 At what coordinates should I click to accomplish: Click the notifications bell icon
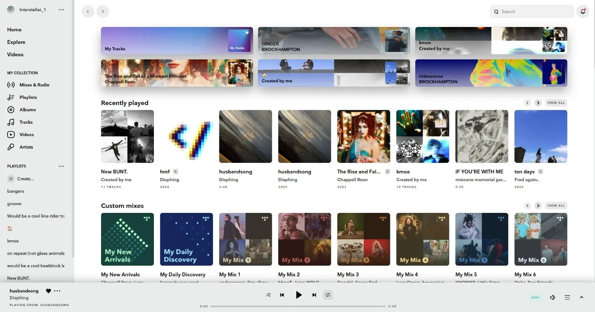click(583, 11)
